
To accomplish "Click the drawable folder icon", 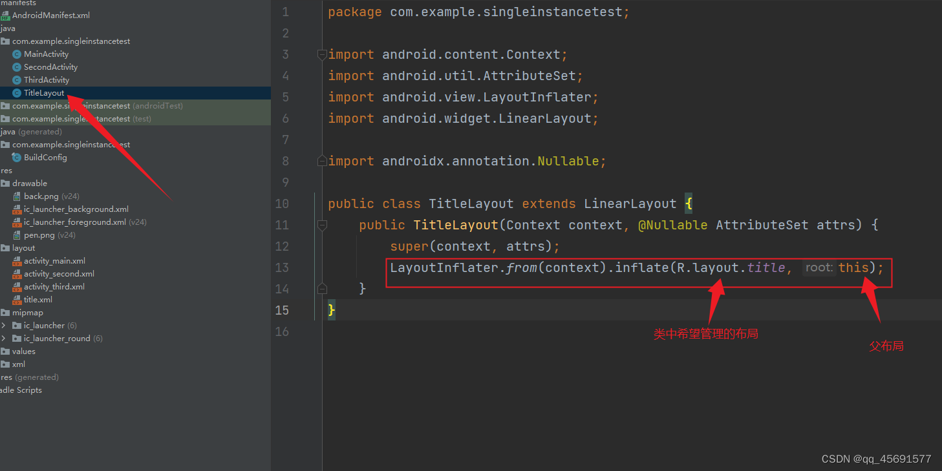I will click(5, 183).
